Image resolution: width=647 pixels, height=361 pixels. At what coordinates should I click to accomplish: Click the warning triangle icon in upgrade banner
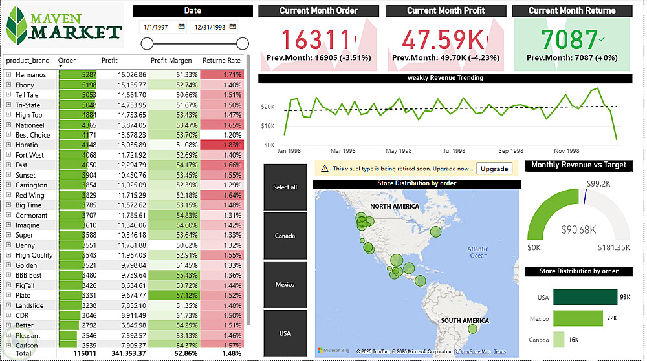point(325,169)
